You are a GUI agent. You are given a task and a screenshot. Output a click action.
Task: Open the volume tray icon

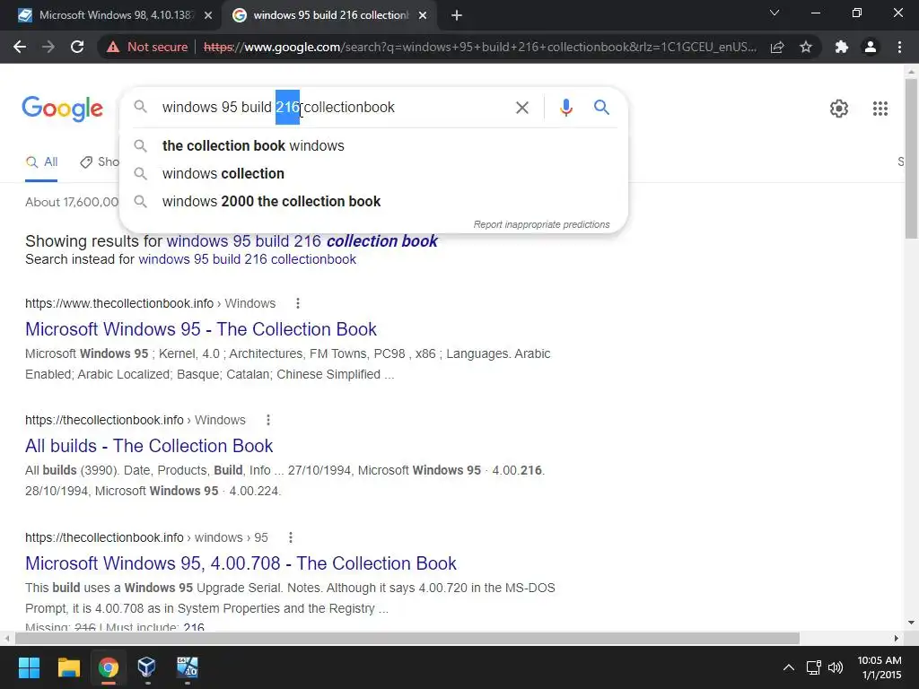click(x=836, y=667)
